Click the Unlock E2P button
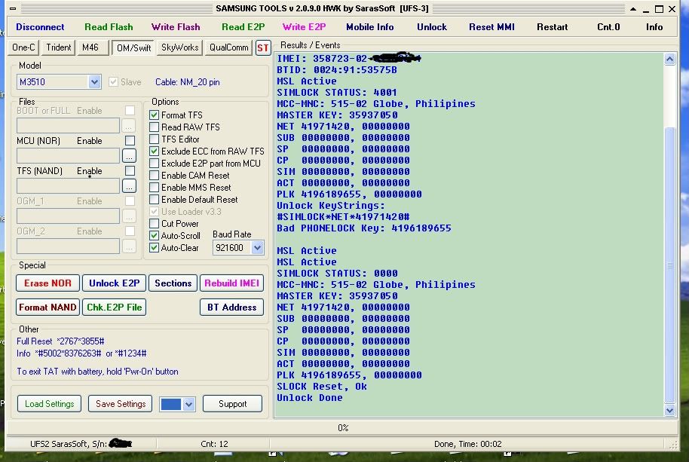689x462 pixels. pos(115,283)
